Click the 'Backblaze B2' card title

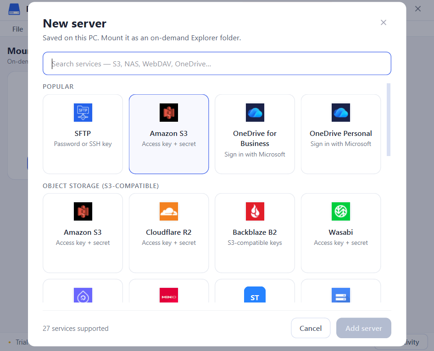tap(255, 232)
